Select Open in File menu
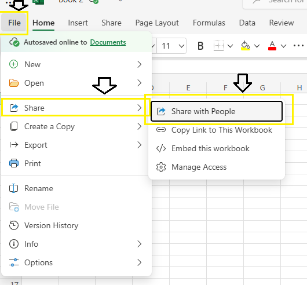 coord(76,83)
